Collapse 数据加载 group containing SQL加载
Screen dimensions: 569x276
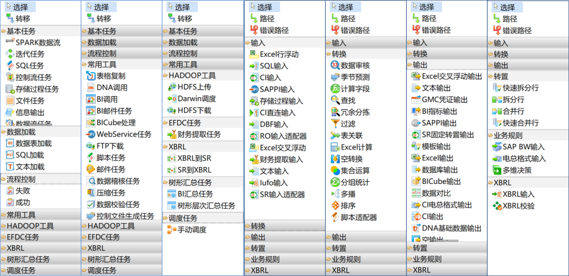(41, 132)
